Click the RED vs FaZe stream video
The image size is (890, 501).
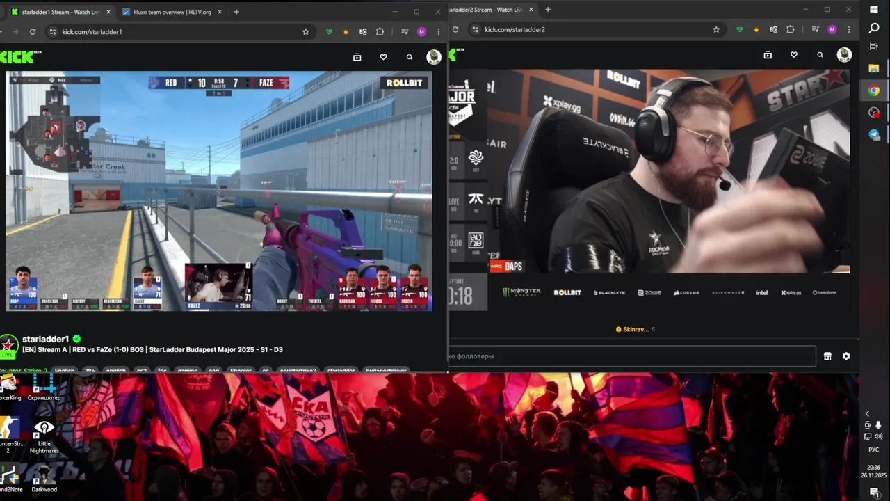219,191
